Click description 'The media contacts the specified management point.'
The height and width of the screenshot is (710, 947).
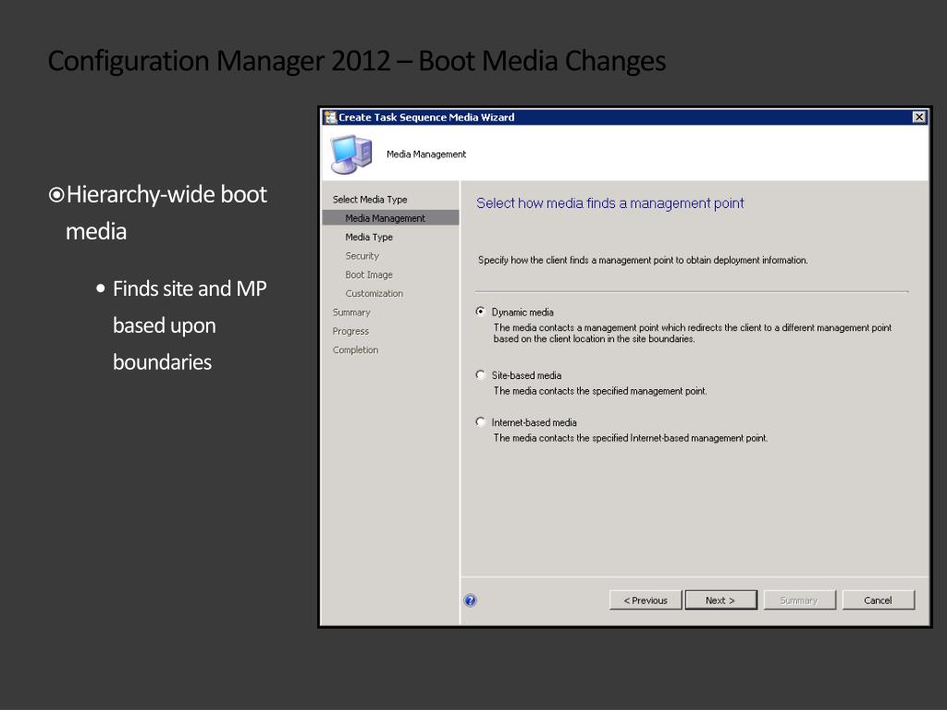coord(599,391)
